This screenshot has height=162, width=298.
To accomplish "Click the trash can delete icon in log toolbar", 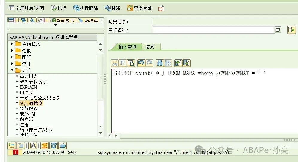I will tap(54, 146).
